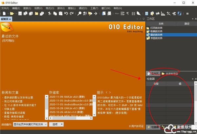Open the 窗口(W) menu
Viewport: 197px width, 134px height.
tap(106, 8)
